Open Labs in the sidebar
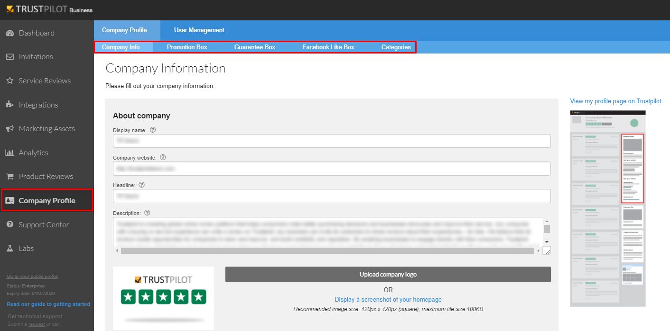670x331 pixels. point(26,249)
